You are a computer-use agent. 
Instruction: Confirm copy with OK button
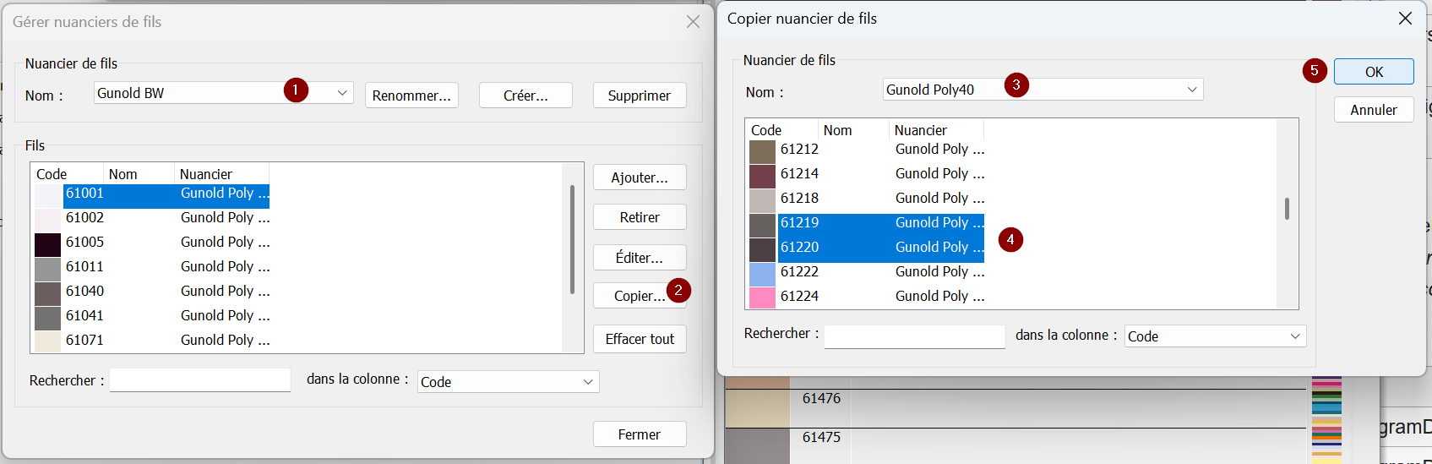pos(1373,72)
